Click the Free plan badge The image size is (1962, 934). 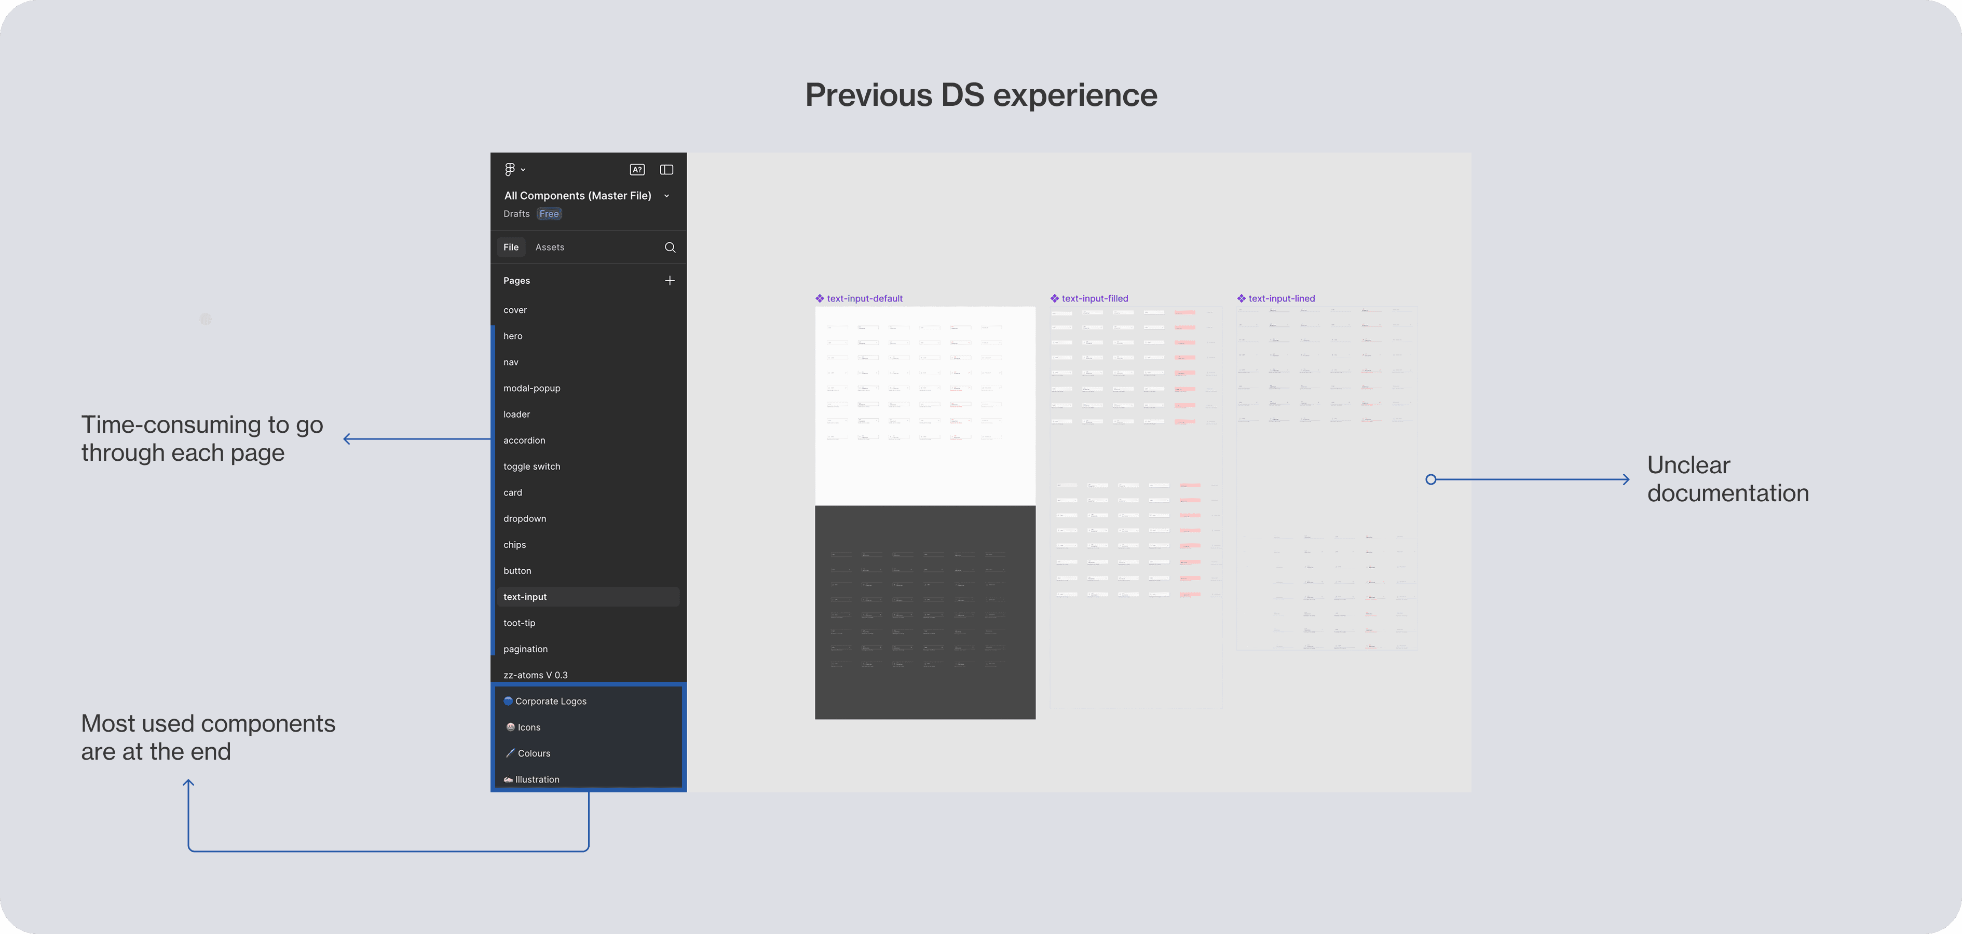549,214
